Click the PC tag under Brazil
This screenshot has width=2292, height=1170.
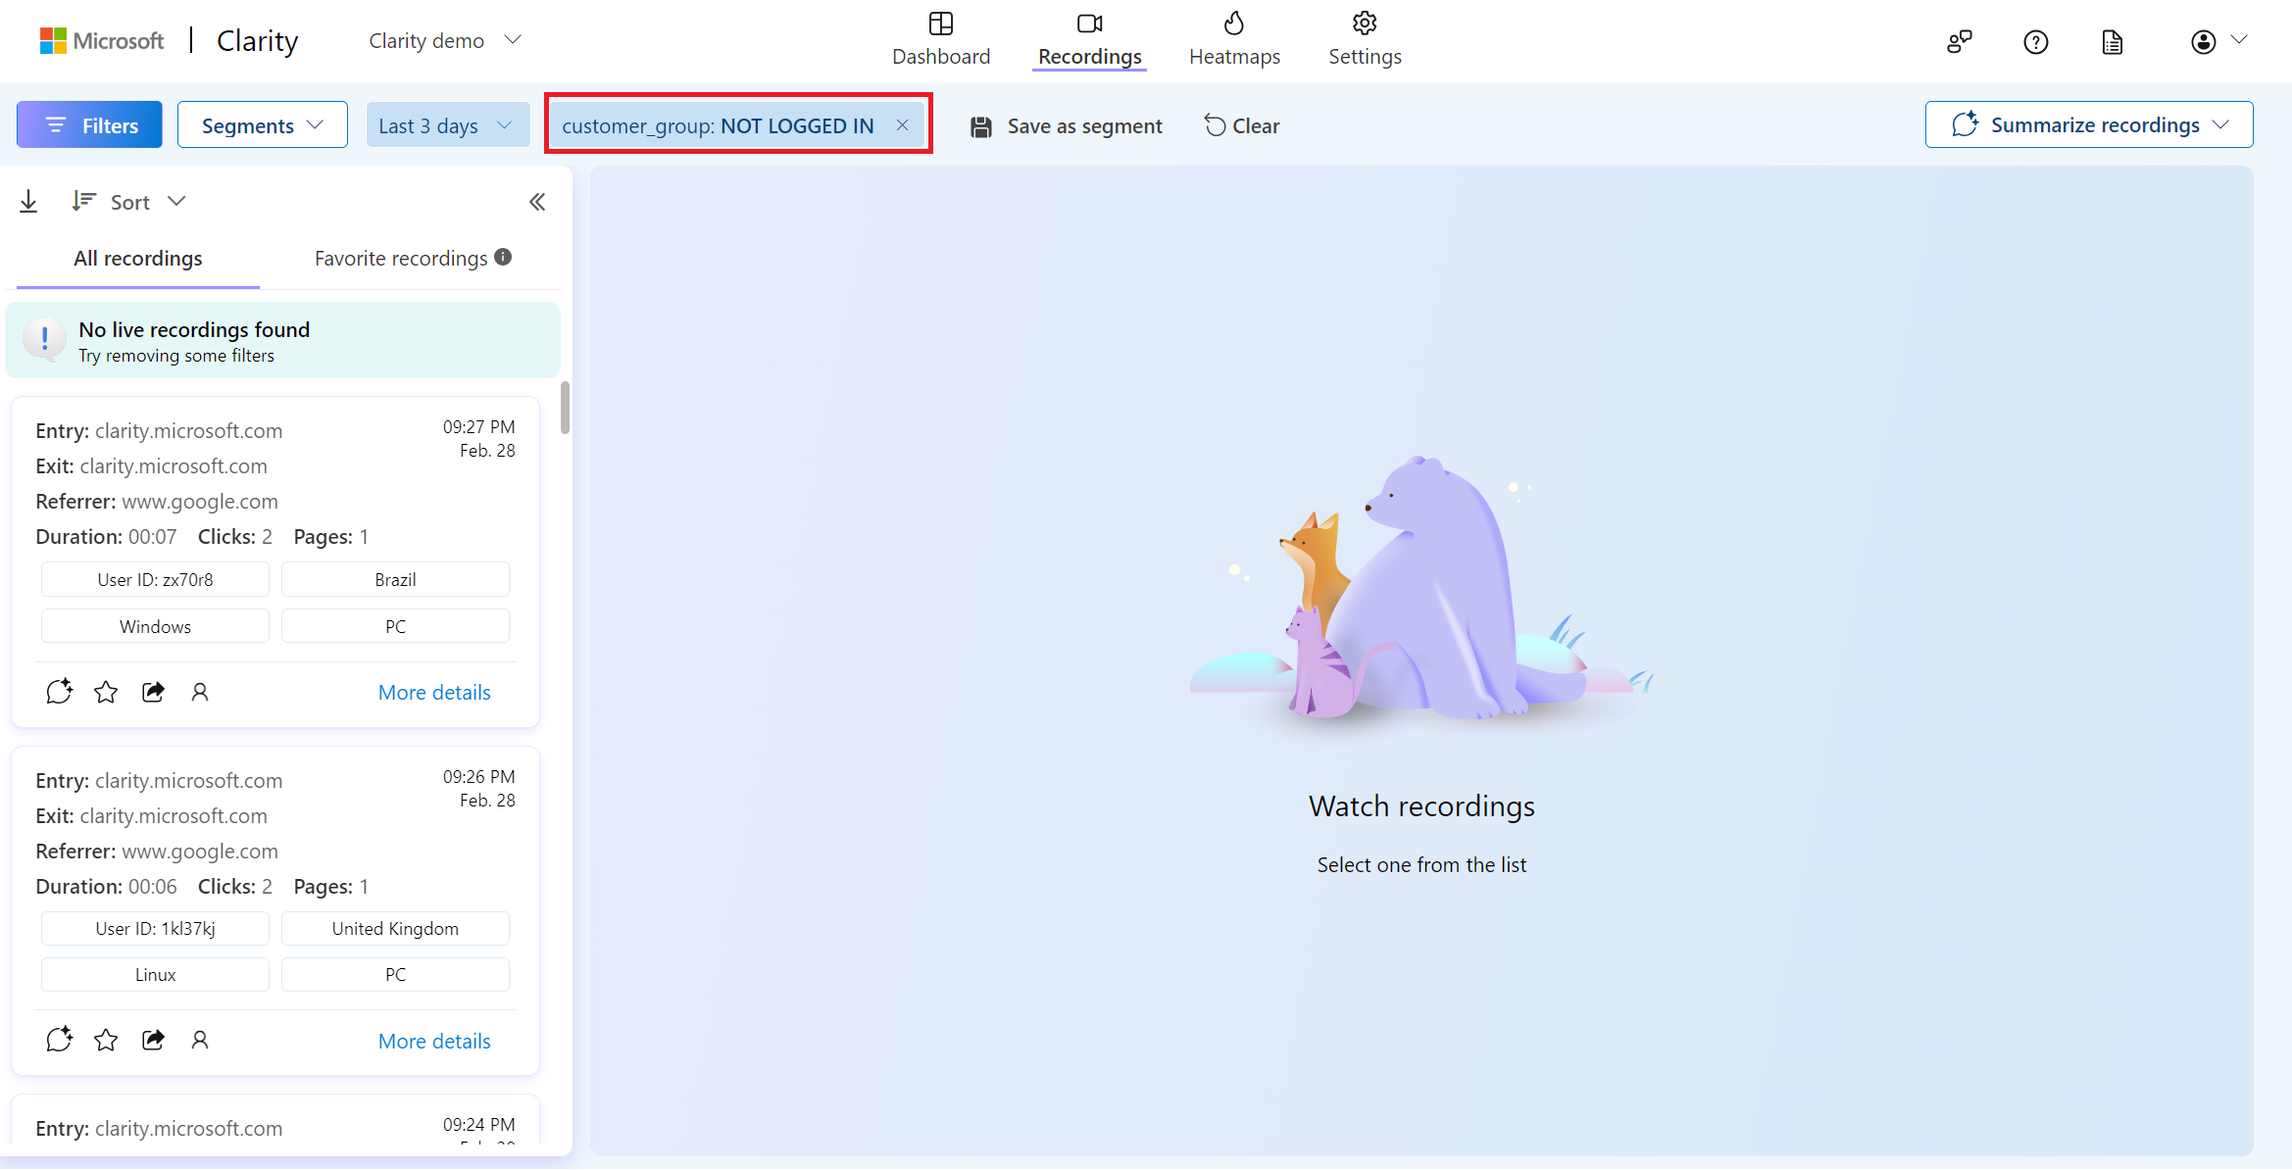[395, 626]
